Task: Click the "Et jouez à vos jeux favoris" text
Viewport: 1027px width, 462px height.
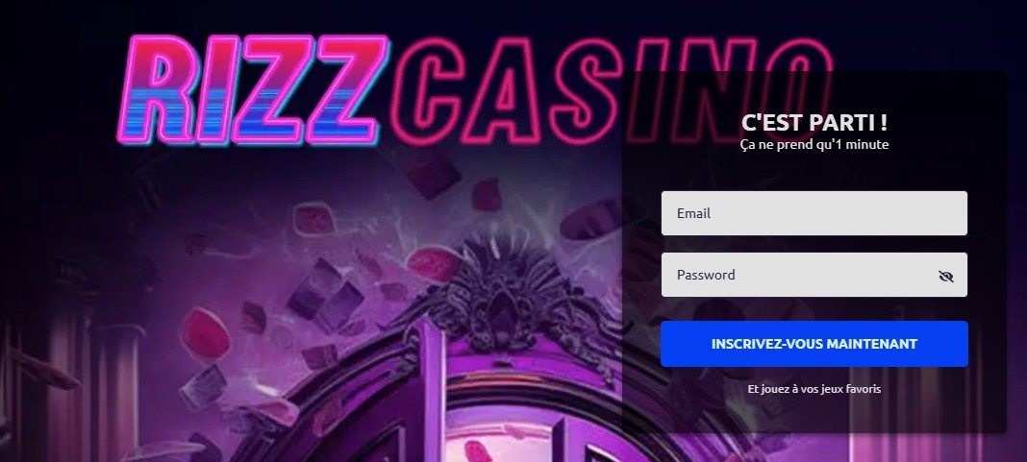Action: (x=814, y=389)
